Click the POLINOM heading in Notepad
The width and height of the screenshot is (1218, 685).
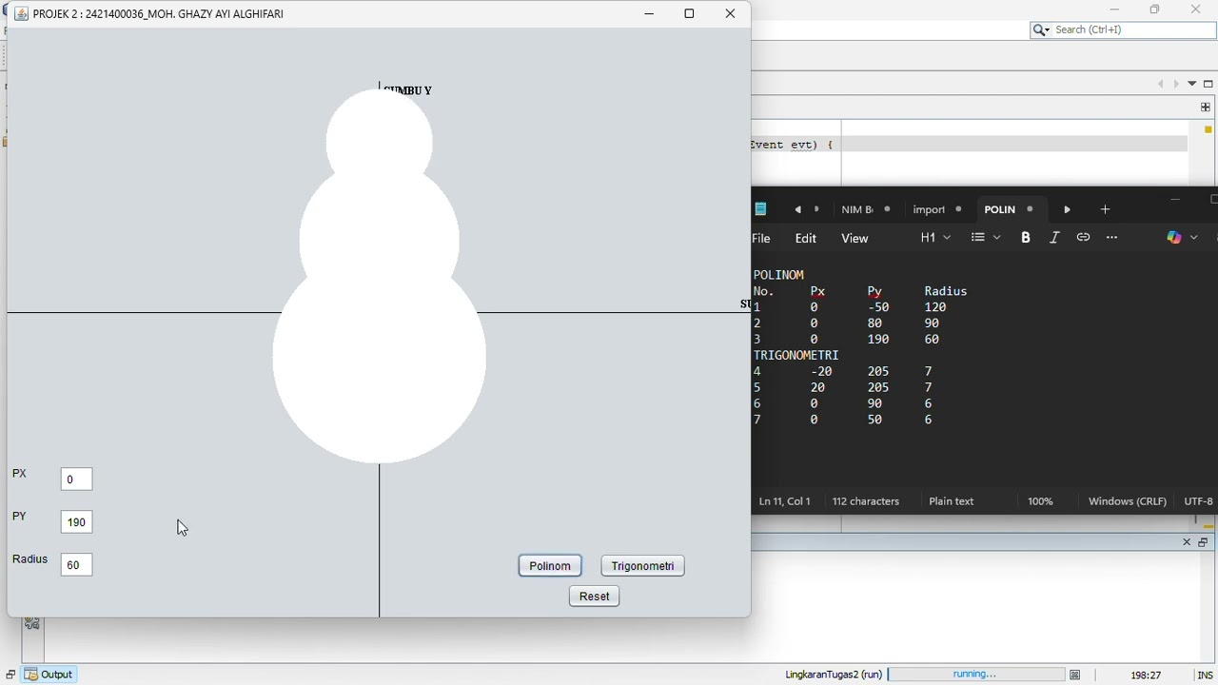[x=778, y=275]
